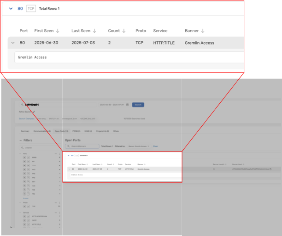The height and width of the screenshot is (236, 282).
Task: Include port 587 in filter
Action: point(24,182)
